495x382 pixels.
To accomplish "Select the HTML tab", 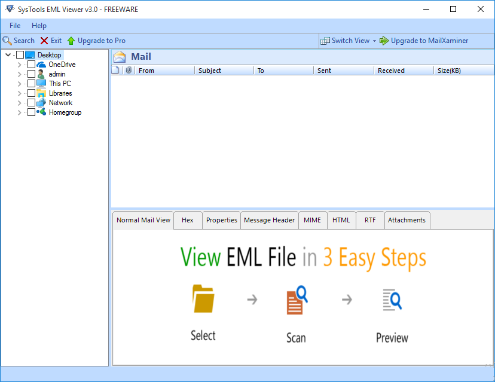I will pos(341,220).
